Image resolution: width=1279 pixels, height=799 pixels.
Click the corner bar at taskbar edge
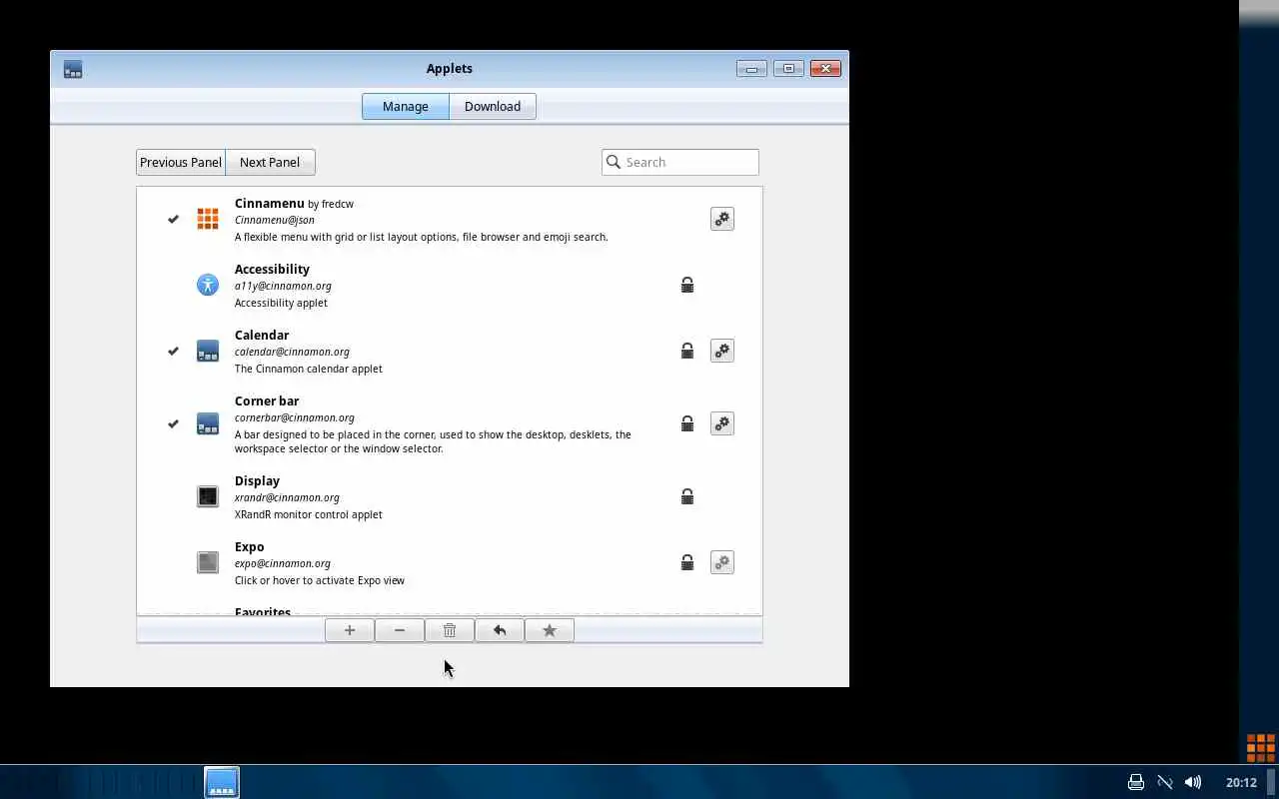point(1273,782)
